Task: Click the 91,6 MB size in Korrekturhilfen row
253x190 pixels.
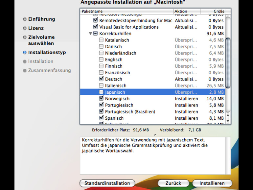Action: tap(215, 34)
